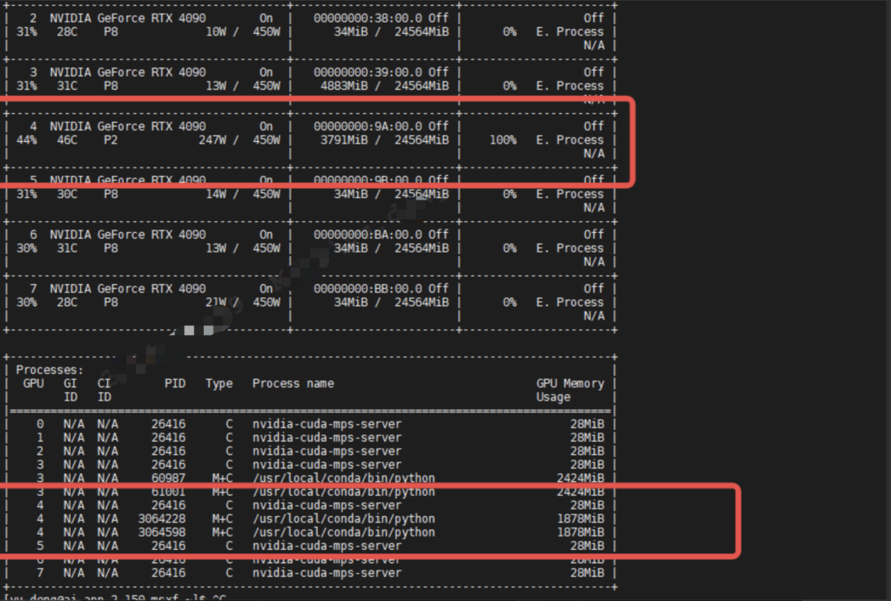Click the 24564MiB total memory of GPU 7
Screen dimensions: 891x601
[x=422, y=302]
